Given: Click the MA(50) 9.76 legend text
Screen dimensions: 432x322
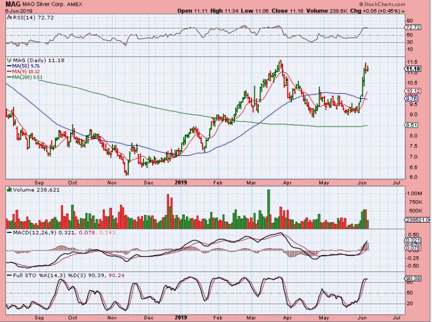Looking at the screenshot, I should pos(26,66).
